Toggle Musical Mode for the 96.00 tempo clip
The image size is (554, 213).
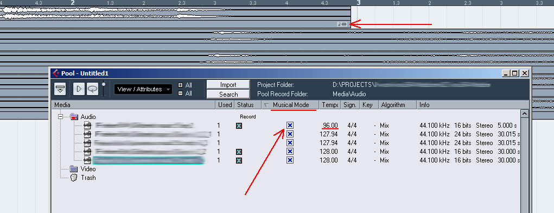tap(290, 126)
